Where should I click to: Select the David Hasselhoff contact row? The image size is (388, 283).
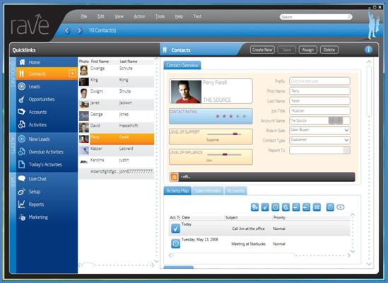pyautogui.click(x=117, y=126)
